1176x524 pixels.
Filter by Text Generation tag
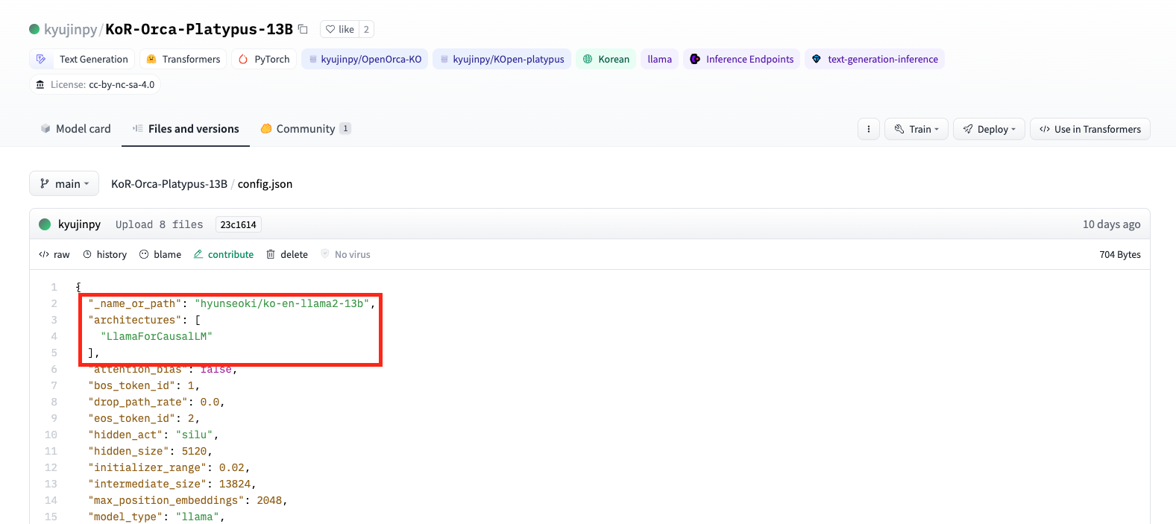(x=83, y=59)
